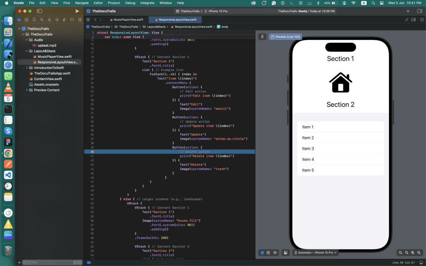This screenshot has width=426, height=266.
Task: Open the related items grid menu
Action: (x=88, y=20)
